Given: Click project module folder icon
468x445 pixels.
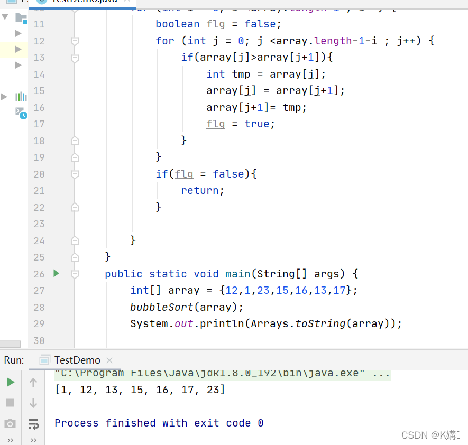Looking at the screenshot, I should [21, 18].
